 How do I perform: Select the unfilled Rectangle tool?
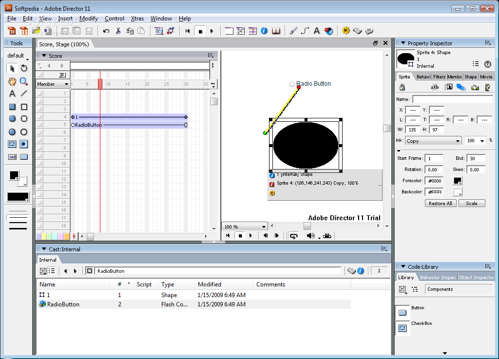(24, 107)
